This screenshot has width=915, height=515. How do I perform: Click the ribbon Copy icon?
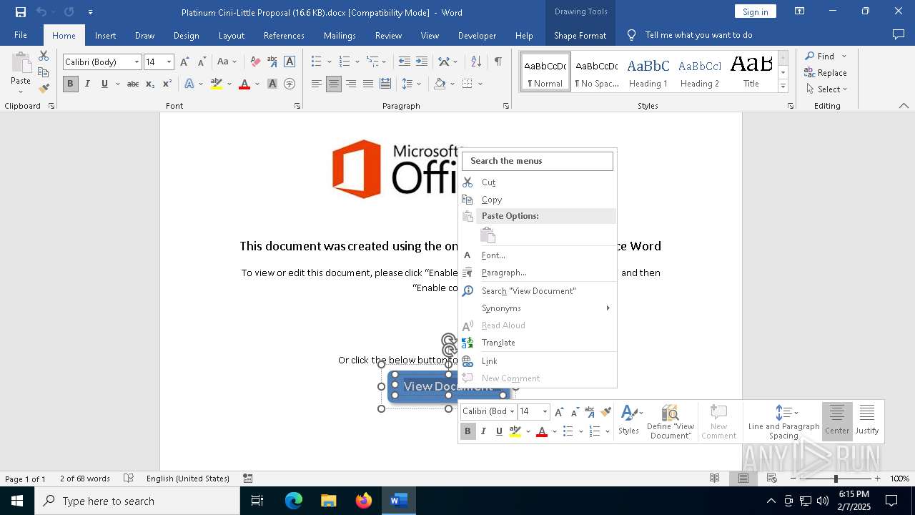coord(44,72)
